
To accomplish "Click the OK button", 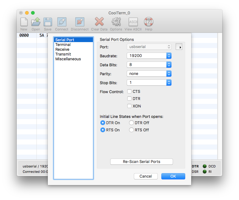I will (173, 176).
